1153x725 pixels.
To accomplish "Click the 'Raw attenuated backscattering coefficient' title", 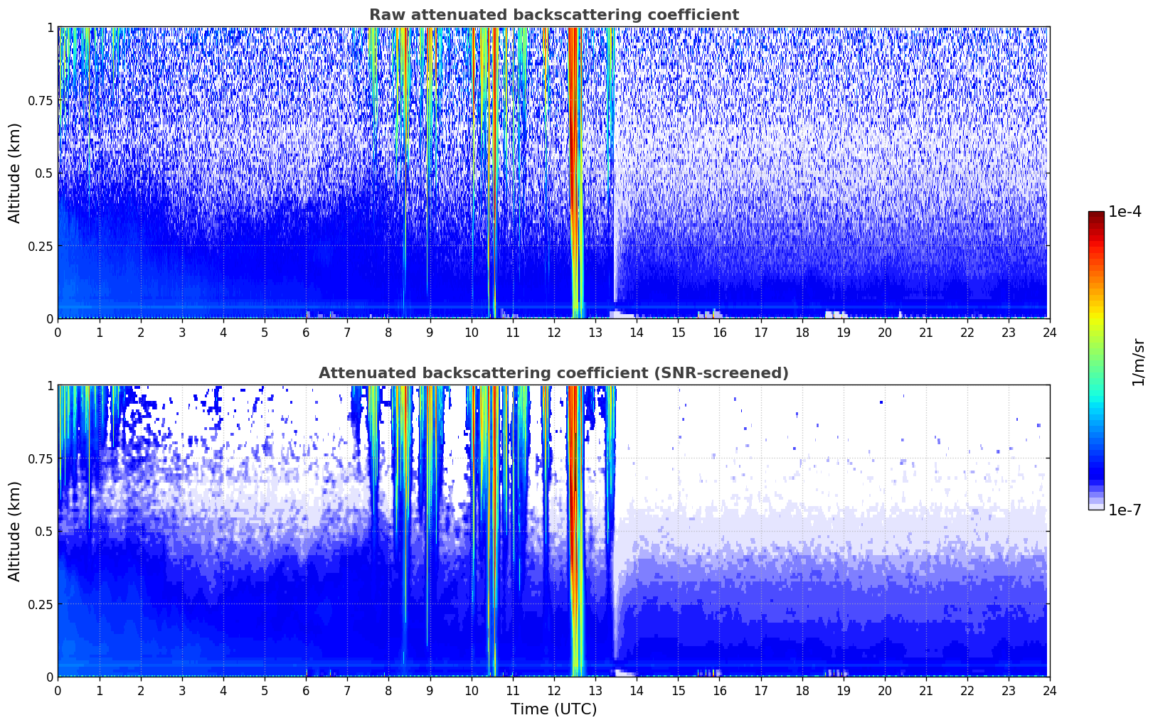I will (553, 15).
